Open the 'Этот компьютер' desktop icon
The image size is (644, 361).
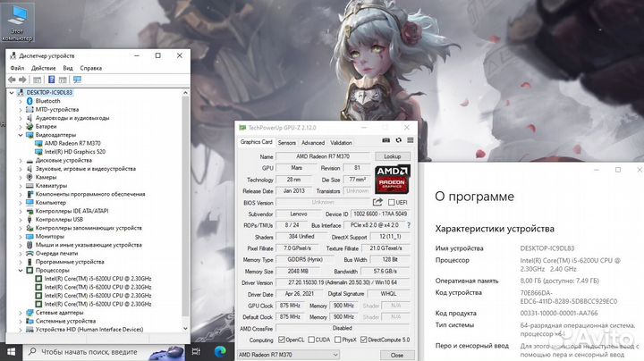17,22
